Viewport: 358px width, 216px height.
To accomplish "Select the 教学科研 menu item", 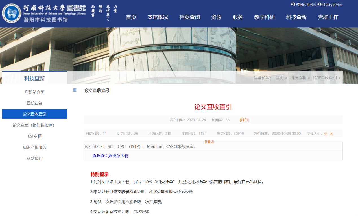I will coord(264,17).
